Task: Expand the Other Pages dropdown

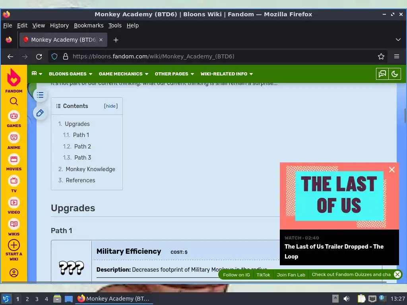Action: click(x=174, y=74)
